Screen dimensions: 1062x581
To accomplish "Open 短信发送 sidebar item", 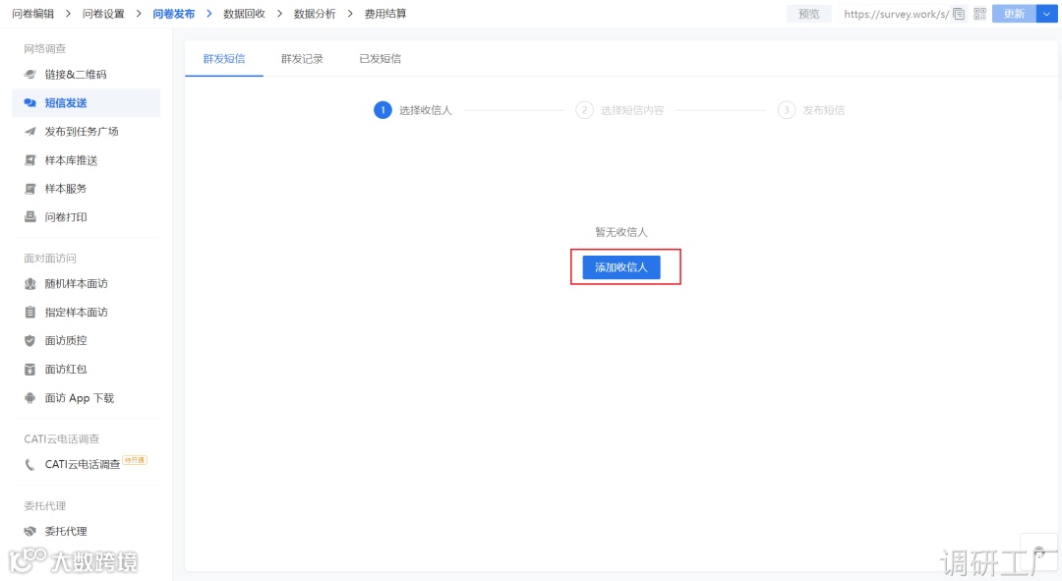I will (x=86, y=103).
